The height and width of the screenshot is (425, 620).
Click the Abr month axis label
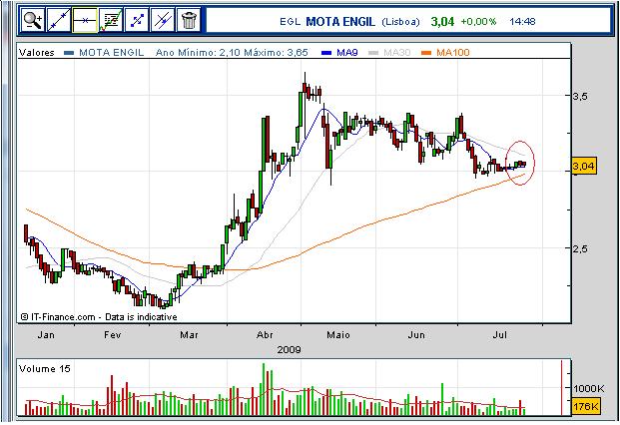265,335
